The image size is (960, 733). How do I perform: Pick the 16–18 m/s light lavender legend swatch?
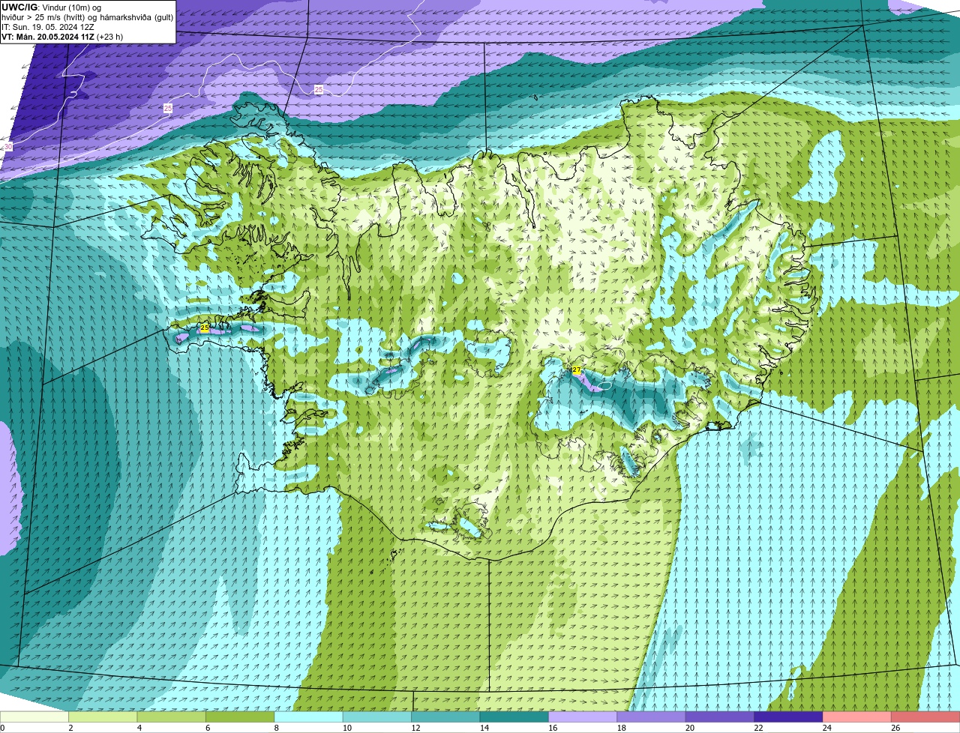pyautogui.click(x=583, y=717)
